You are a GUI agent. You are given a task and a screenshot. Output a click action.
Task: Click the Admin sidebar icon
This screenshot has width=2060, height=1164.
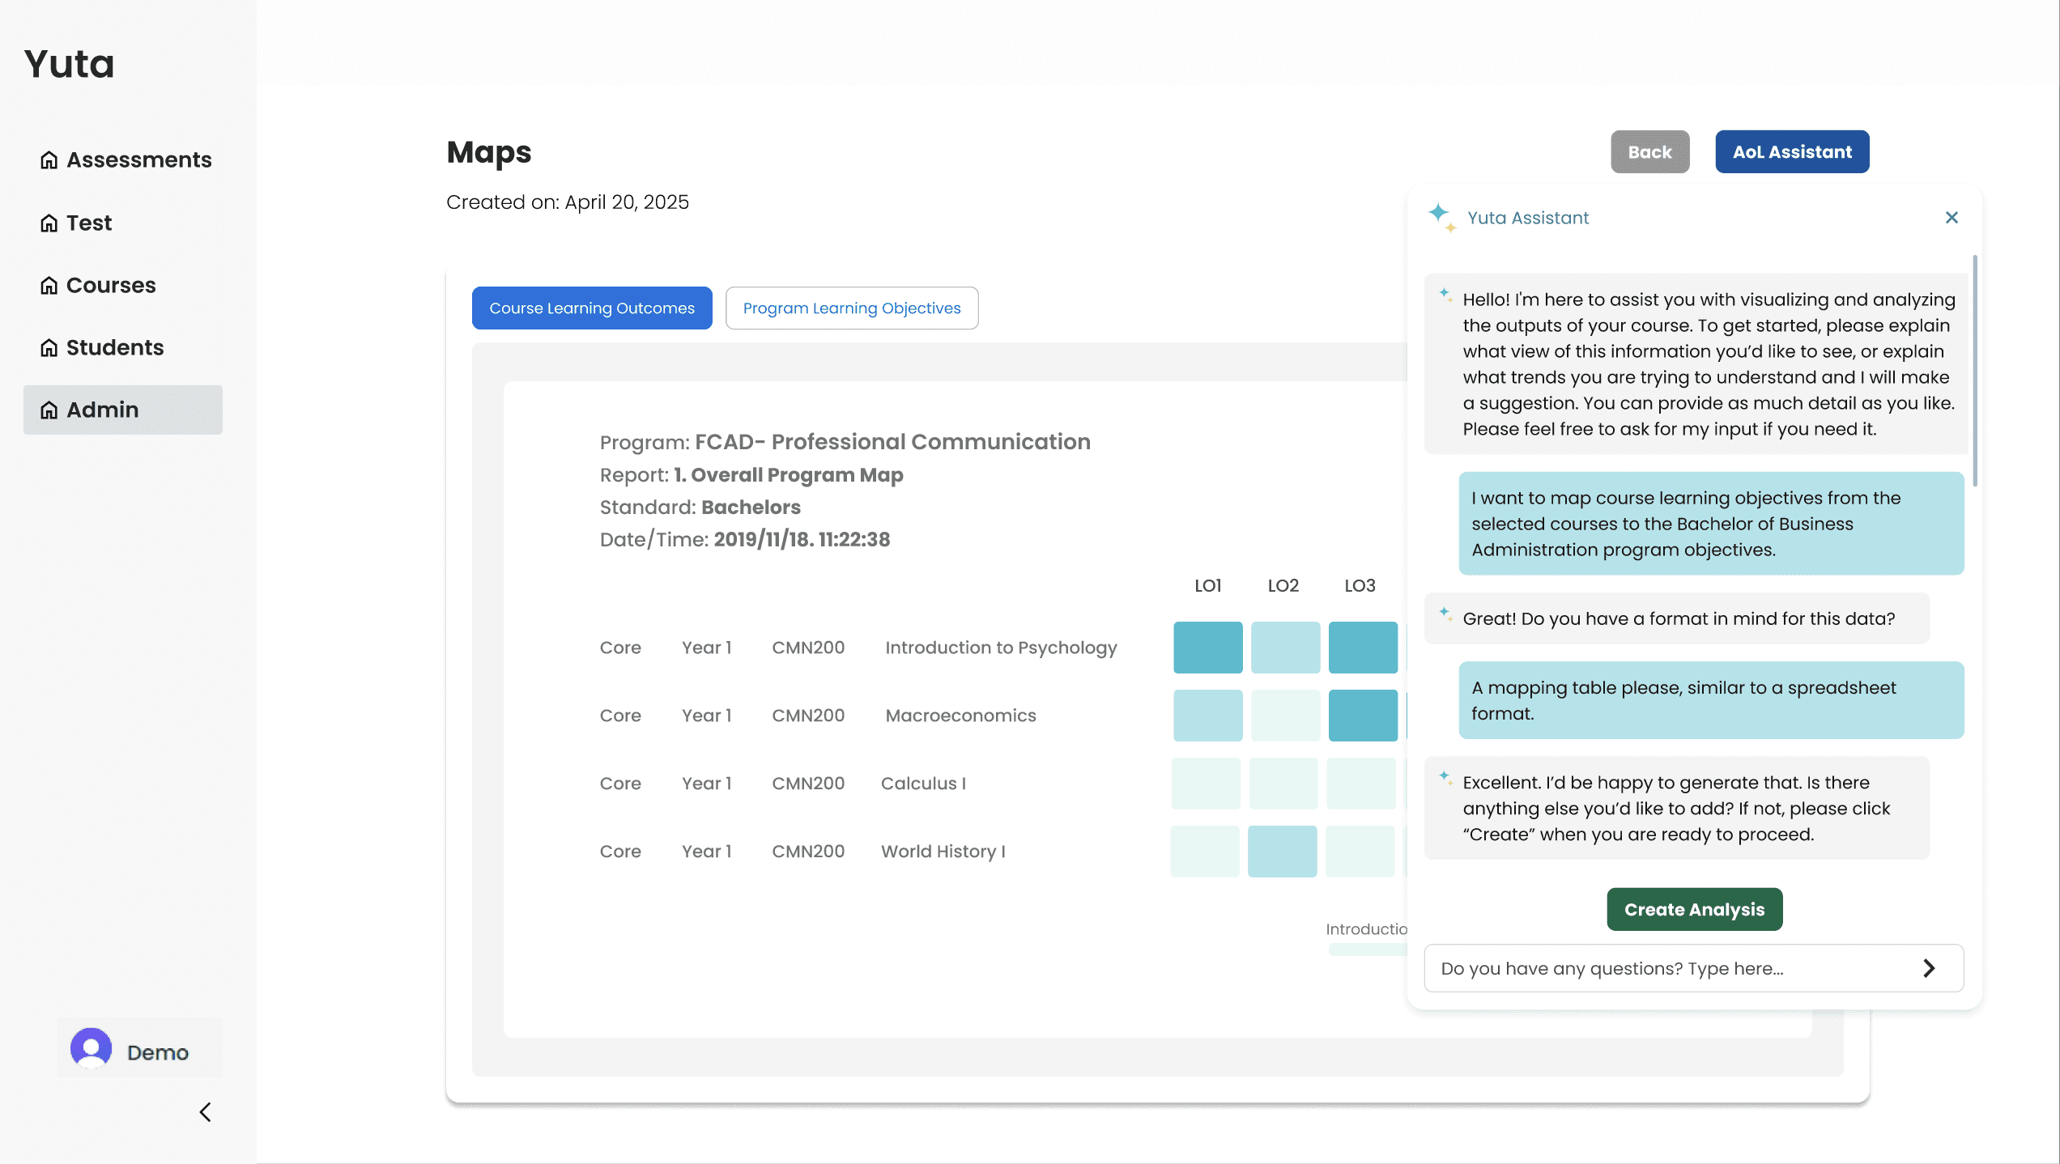coord(49,410)
